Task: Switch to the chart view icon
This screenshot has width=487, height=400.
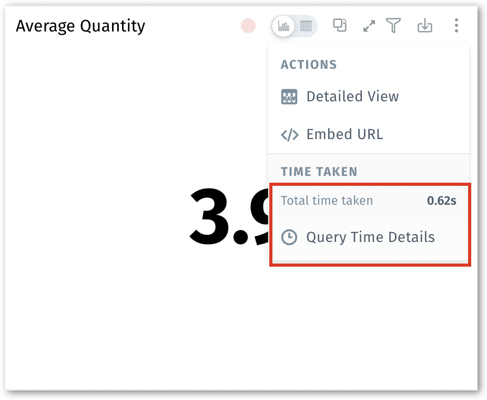Action: (x=283, y=26)
